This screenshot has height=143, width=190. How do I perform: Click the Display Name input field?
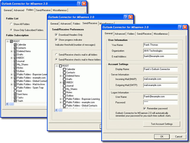coord(160,69)
